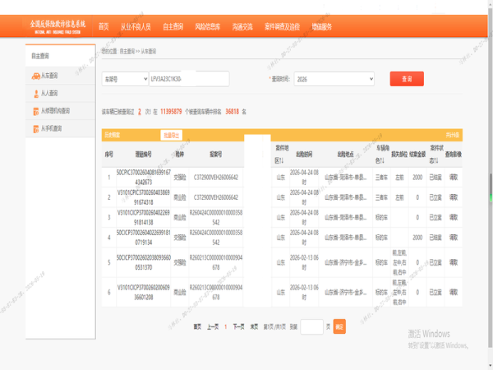The width and height of the screenshot is (493, 370).
Task: Click the orange 确定 pagination button
Action: point(339,326)
